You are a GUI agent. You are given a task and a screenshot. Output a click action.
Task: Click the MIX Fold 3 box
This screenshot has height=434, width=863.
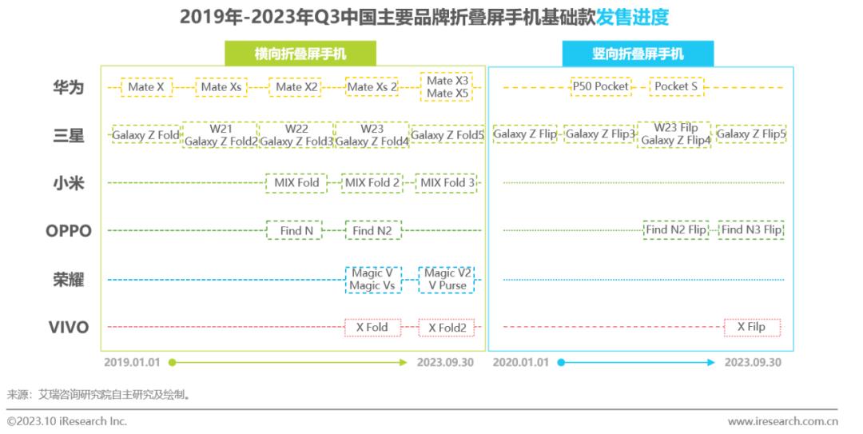(447, 183)
